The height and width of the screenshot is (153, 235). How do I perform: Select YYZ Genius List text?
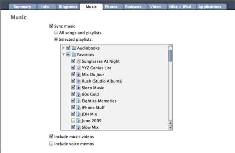pyautogui.click(x=96, y=68)
